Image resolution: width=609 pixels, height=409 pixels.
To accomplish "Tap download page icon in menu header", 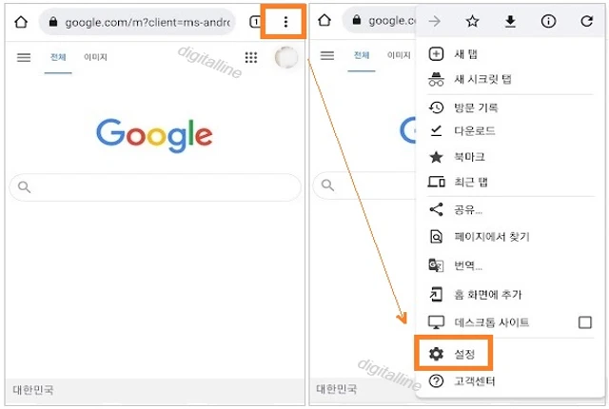I will [x=510, y=21].
